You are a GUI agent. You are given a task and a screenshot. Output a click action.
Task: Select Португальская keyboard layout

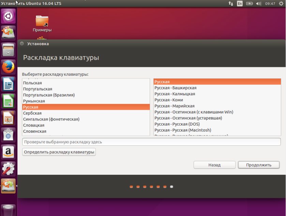coord(86,89)
